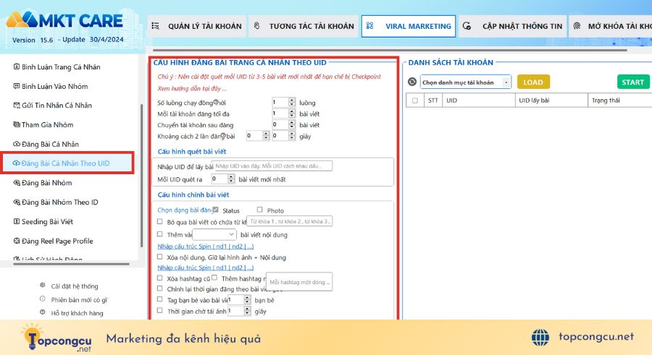This screenshot has height=355, width=652.
Task: Click the green START button
Action: pyautogui.click(x=633, y=82)
